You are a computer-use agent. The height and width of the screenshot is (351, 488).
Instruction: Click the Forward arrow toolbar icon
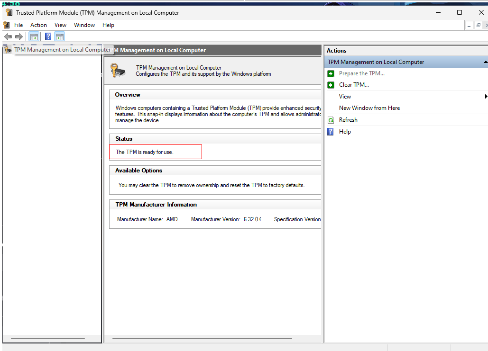(19, 36)
